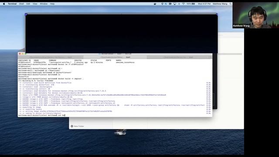Viewport: 279px width, 157px height.
Task: Click the 'CONTAINER ID' column header text
Action: tap(24, 60)
